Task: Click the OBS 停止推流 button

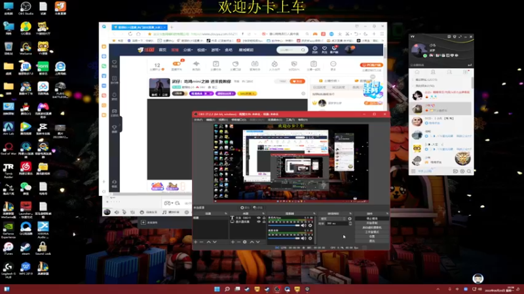Action: coord(372,219)
